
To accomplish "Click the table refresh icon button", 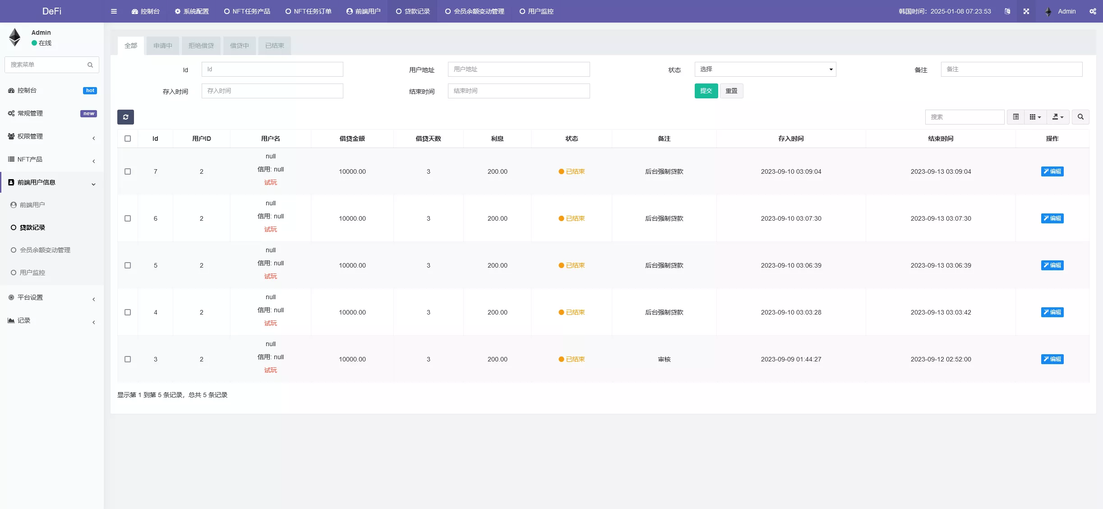I will click(x=125, y=117).
